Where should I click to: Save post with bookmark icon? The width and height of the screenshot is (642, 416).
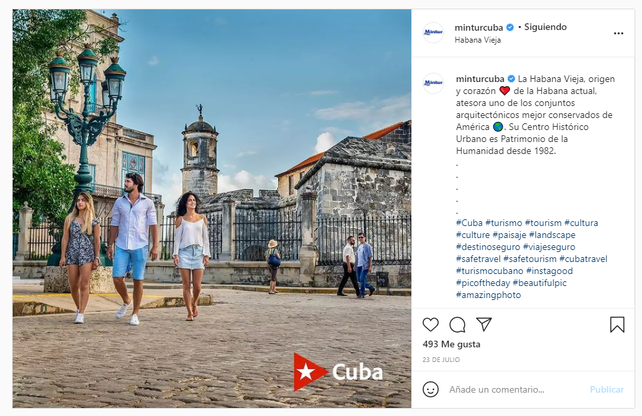tap(617, 325)
